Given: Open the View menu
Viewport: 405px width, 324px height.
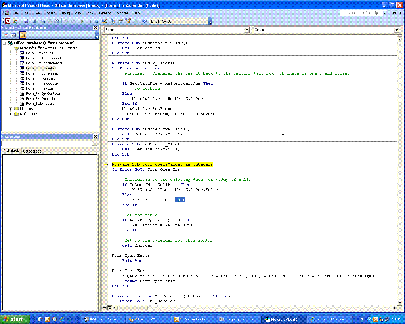Looking at the screenshot, I should pos(37,13).
